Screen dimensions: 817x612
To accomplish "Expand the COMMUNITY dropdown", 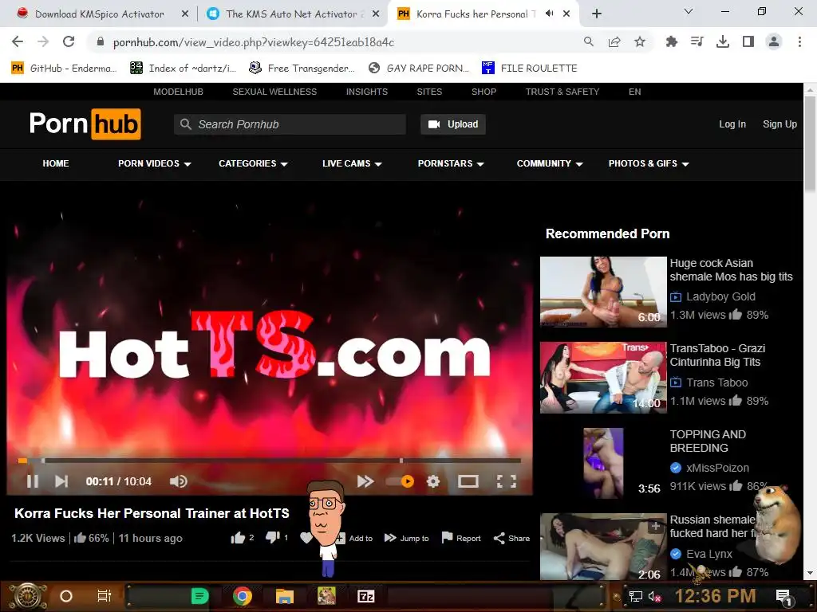I will [550, 163].
